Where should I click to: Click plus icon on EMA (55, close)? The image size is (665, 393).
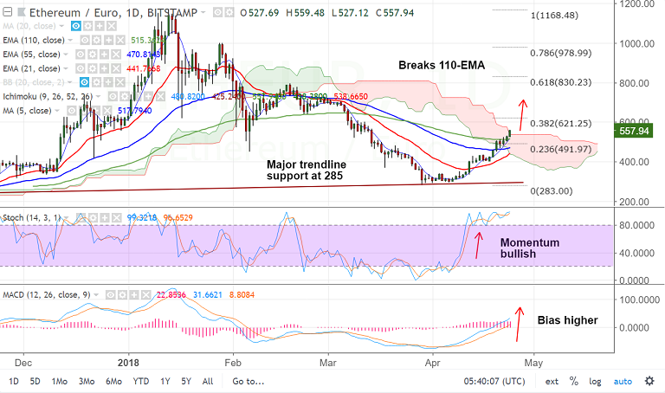coord(104,55)
